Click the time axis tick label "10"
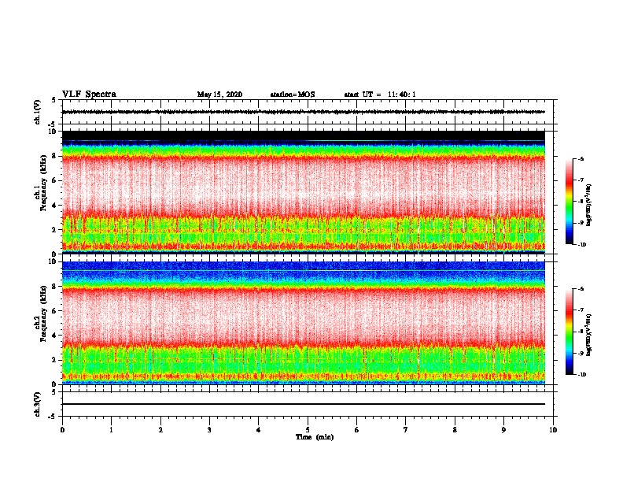Viewport: 623px width, 482px height. coord(553,430)
